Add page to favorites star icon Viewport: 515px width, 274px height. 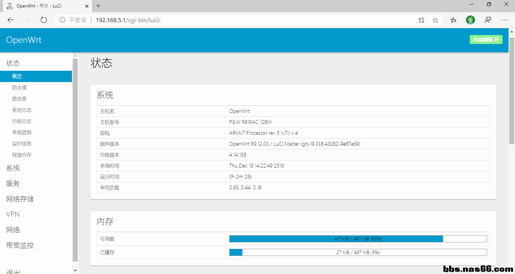pos(435,20)
